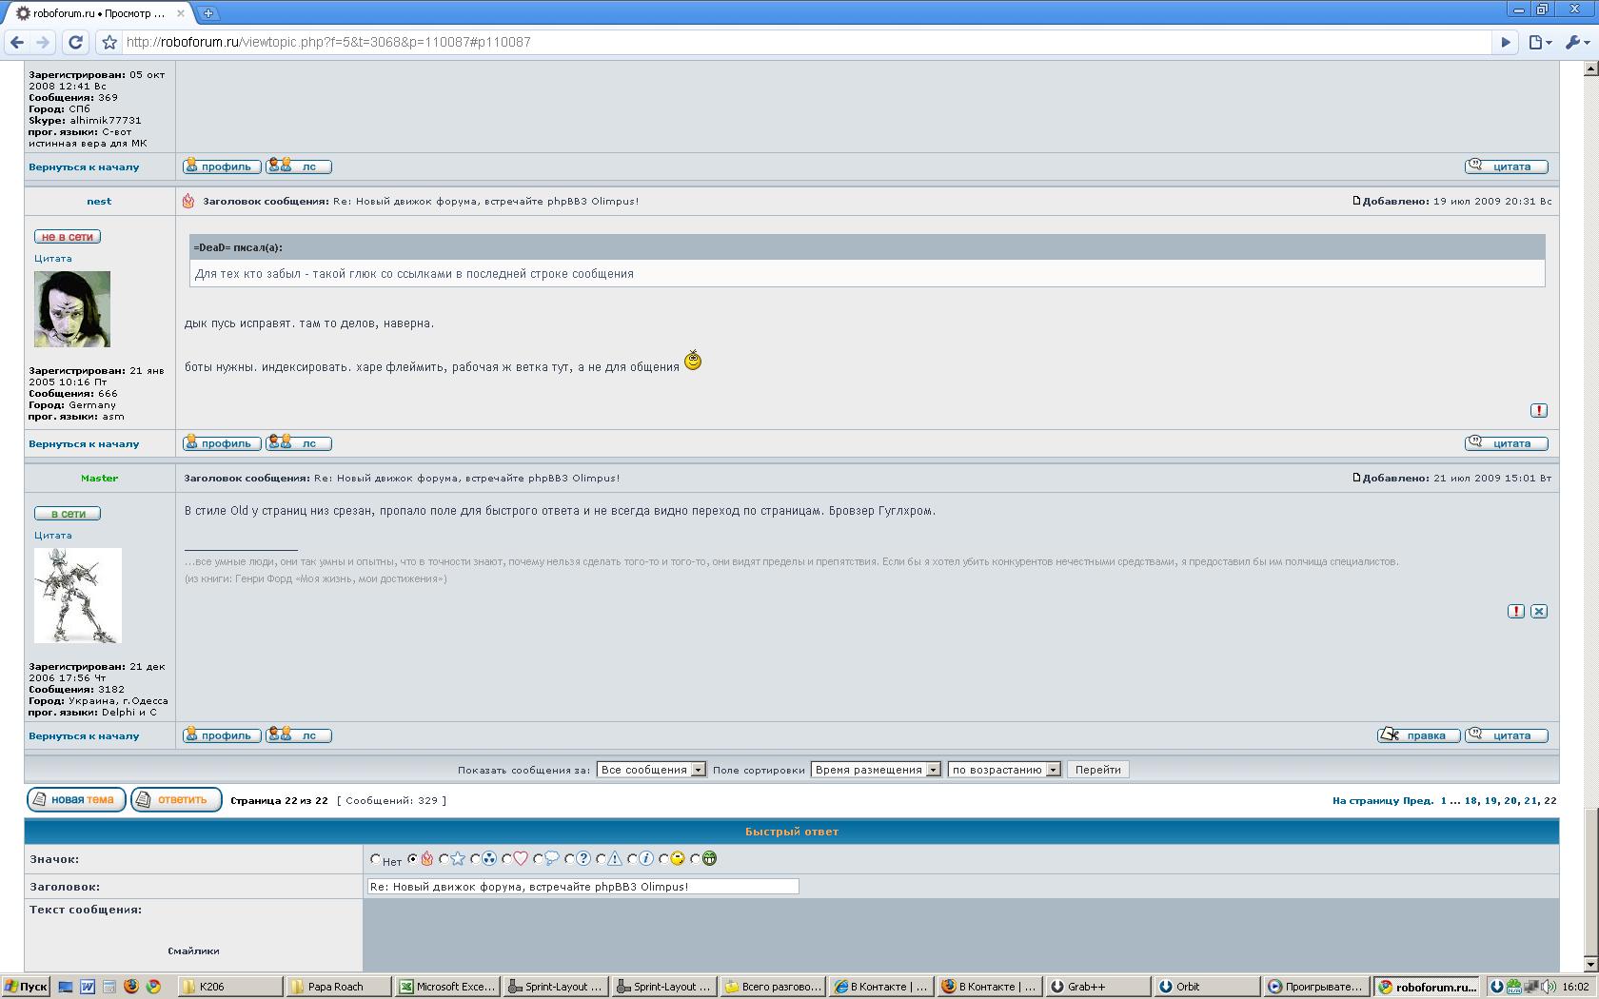
Task: Open the Papa Roach taskbar item
Action: coord(340,987)
